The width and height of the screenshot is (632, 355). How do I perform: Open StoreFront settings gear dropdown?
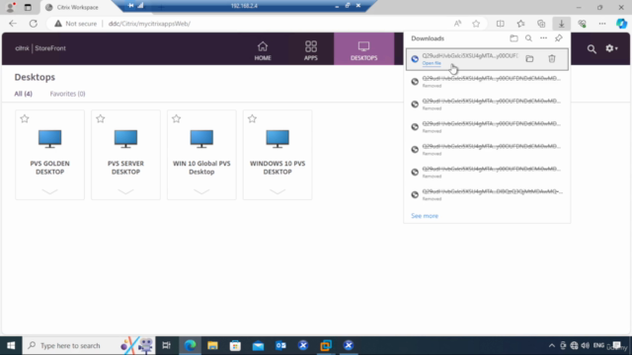click(611, 48)
